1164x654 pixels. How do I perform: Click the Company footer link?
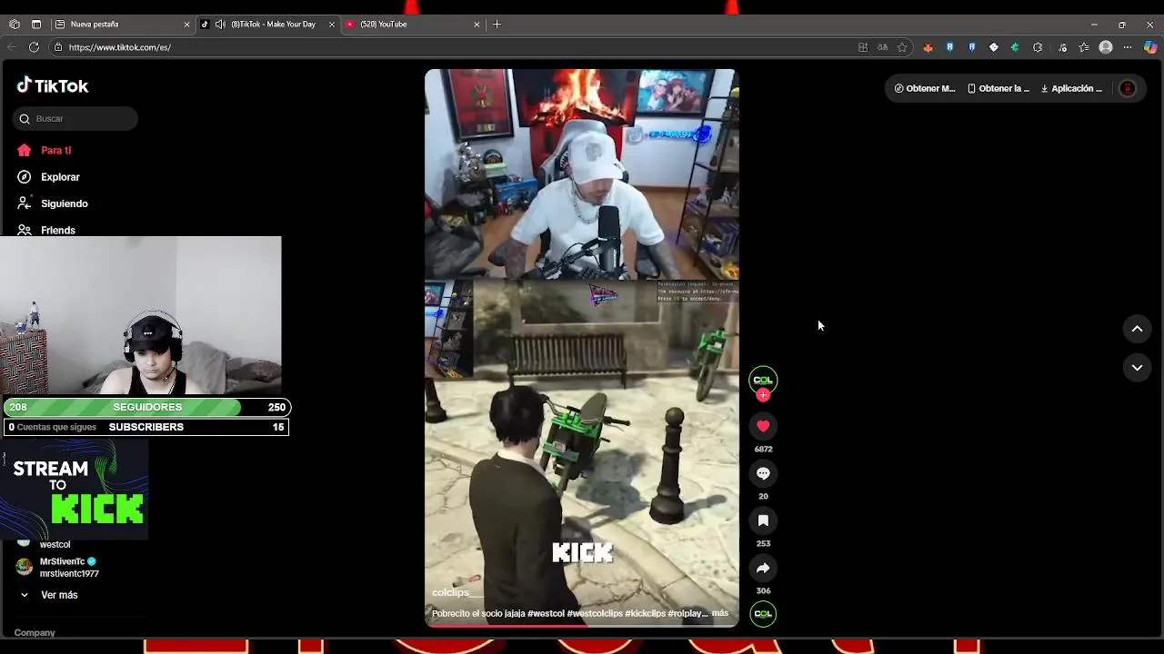point(35,632)
